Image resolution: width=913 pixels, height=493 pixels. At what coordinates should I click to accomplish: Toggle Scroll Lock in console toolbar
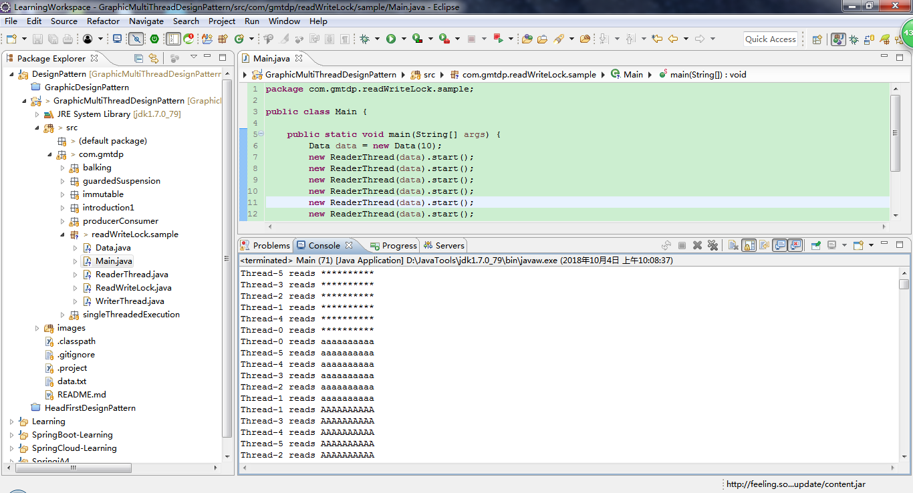pyautogui.click(x=749, y=245)
